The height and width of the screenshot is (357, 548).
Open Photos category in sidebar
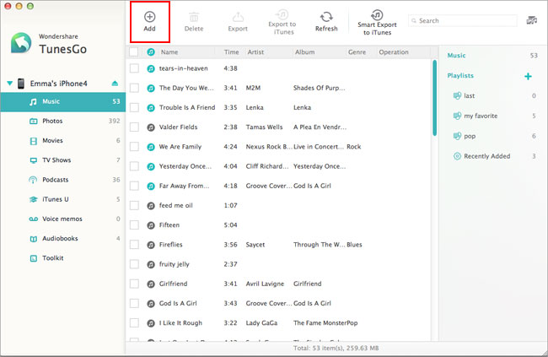(63, 121)
